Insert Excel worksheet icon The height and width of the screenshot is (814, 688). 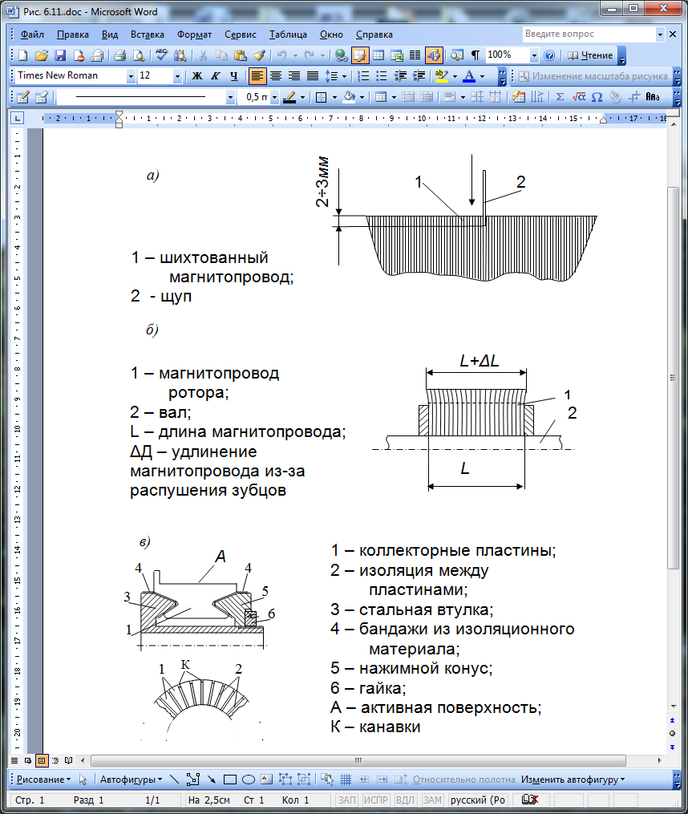[397, 55]
